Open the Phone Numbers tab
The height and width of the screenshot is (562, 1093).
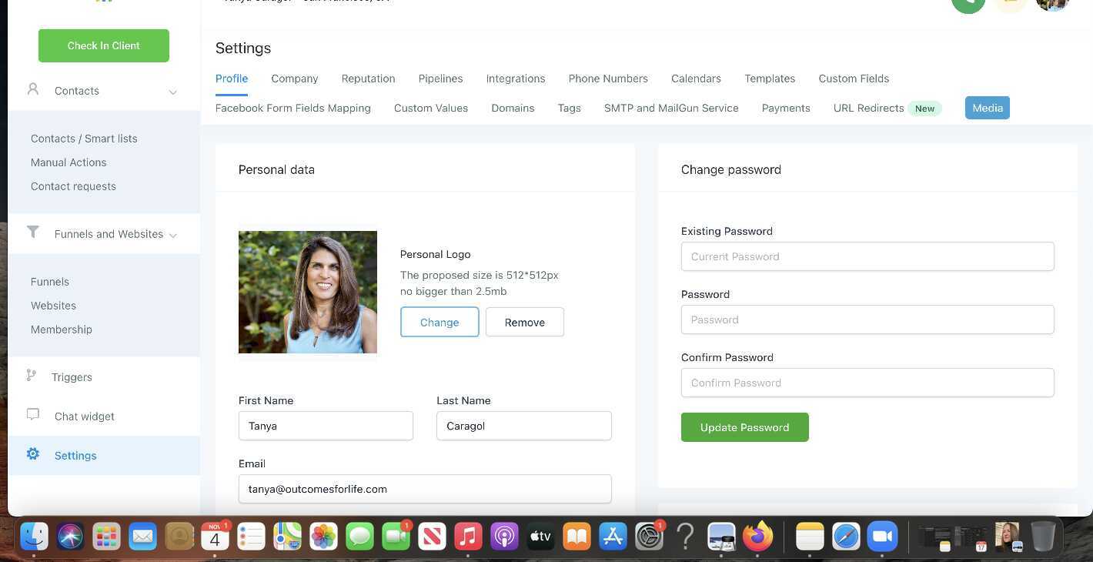tap(608, 79)
